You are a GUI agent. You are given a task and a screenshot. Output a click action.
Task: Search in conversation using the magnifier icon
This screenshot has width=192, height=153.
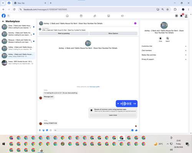pyautogui.click(x=167, y=38)
